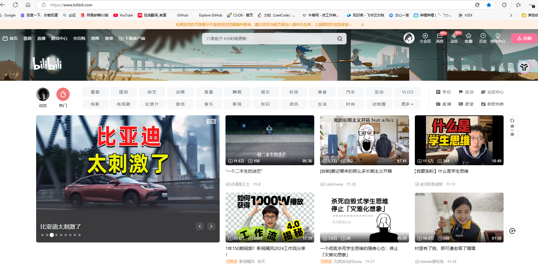Select the 科技 category button
This screenshot has width=538, height=269.
(x=294, y=92)
